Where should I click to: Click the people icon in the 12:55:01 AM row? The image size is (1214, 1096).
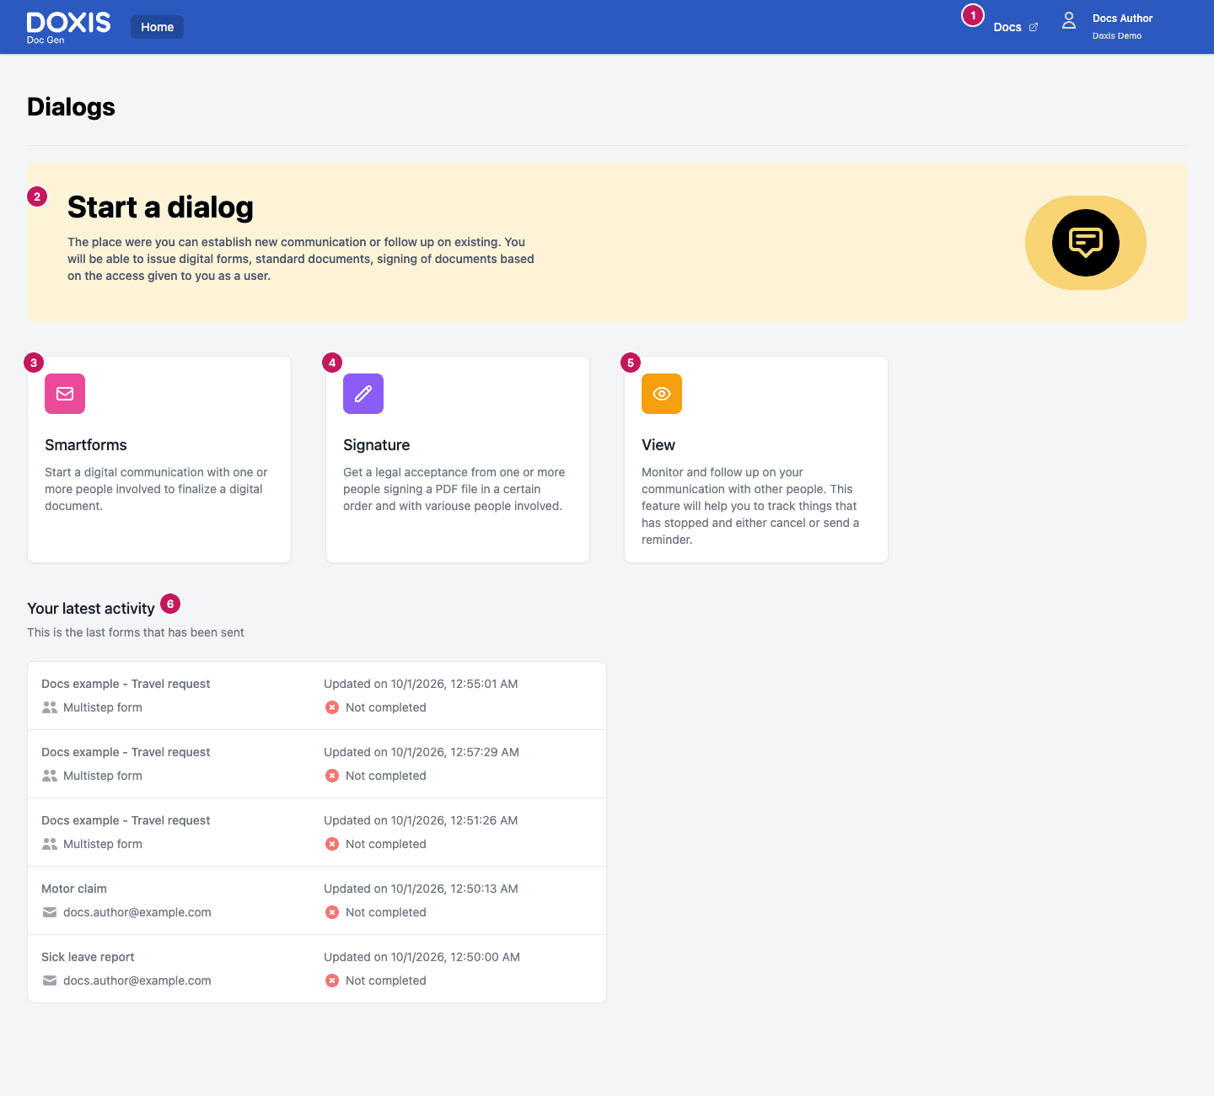point(50,707)
